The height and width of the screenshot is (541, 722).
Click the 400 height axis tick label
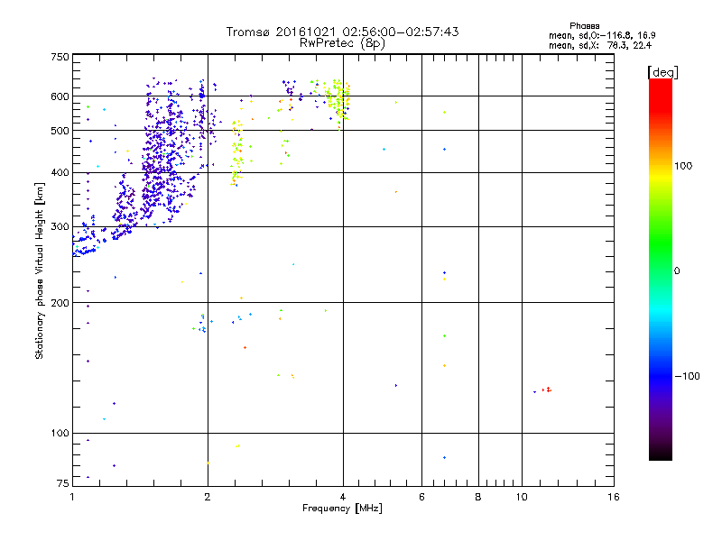[60, 172]
